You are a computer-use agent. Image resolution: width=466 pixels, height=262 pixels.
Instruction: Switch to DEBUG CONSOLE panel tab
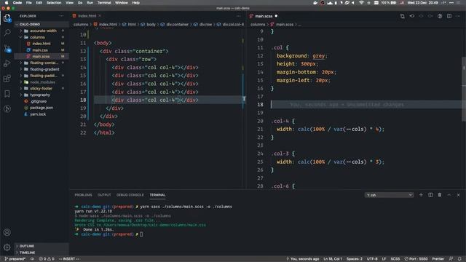coord(130,195)
